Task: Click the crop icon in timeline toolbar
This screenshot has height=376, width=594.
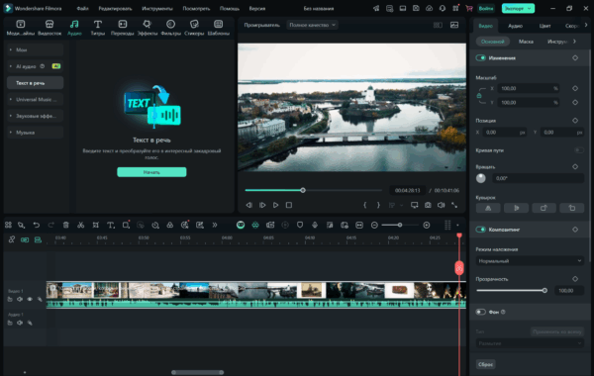Action: [95, 225]
